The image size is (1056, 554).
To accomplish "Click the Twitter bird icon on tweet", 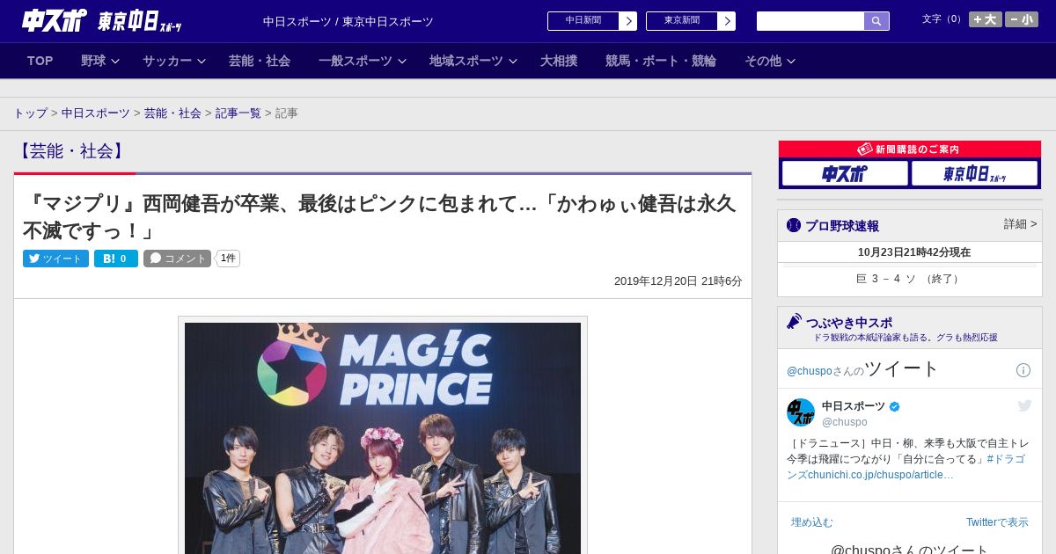I will pos(1024,405).
